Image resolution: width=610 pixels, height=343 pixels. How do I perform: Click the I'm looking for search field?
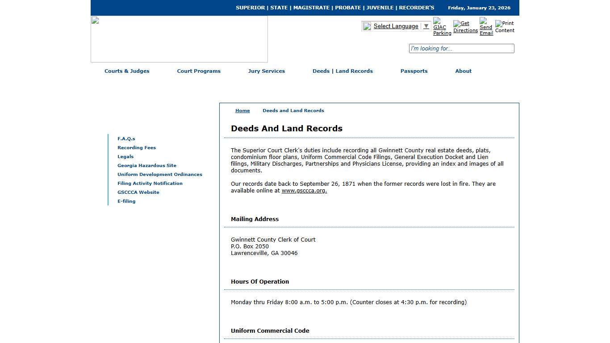pyautogui.click(x=461, y=48)
